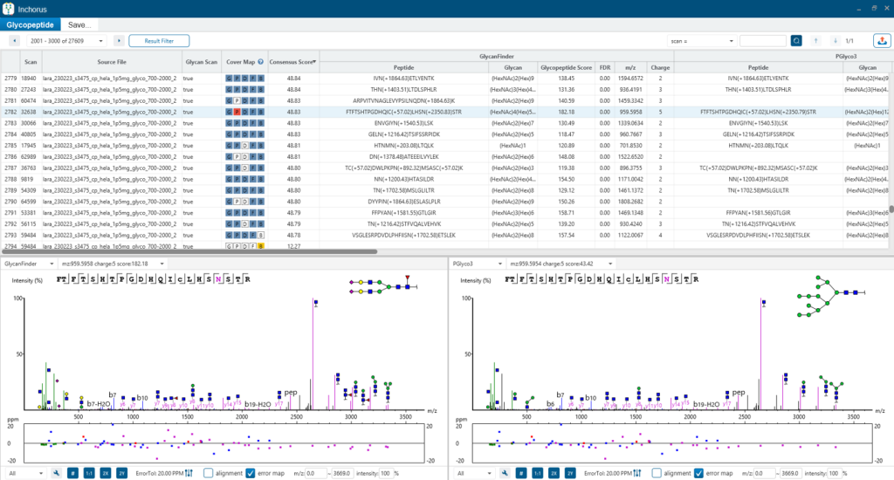The width and height of the screenshot is (894, 480).
Task: Go to the next results page arrow
Action: (x=119, y=40)
